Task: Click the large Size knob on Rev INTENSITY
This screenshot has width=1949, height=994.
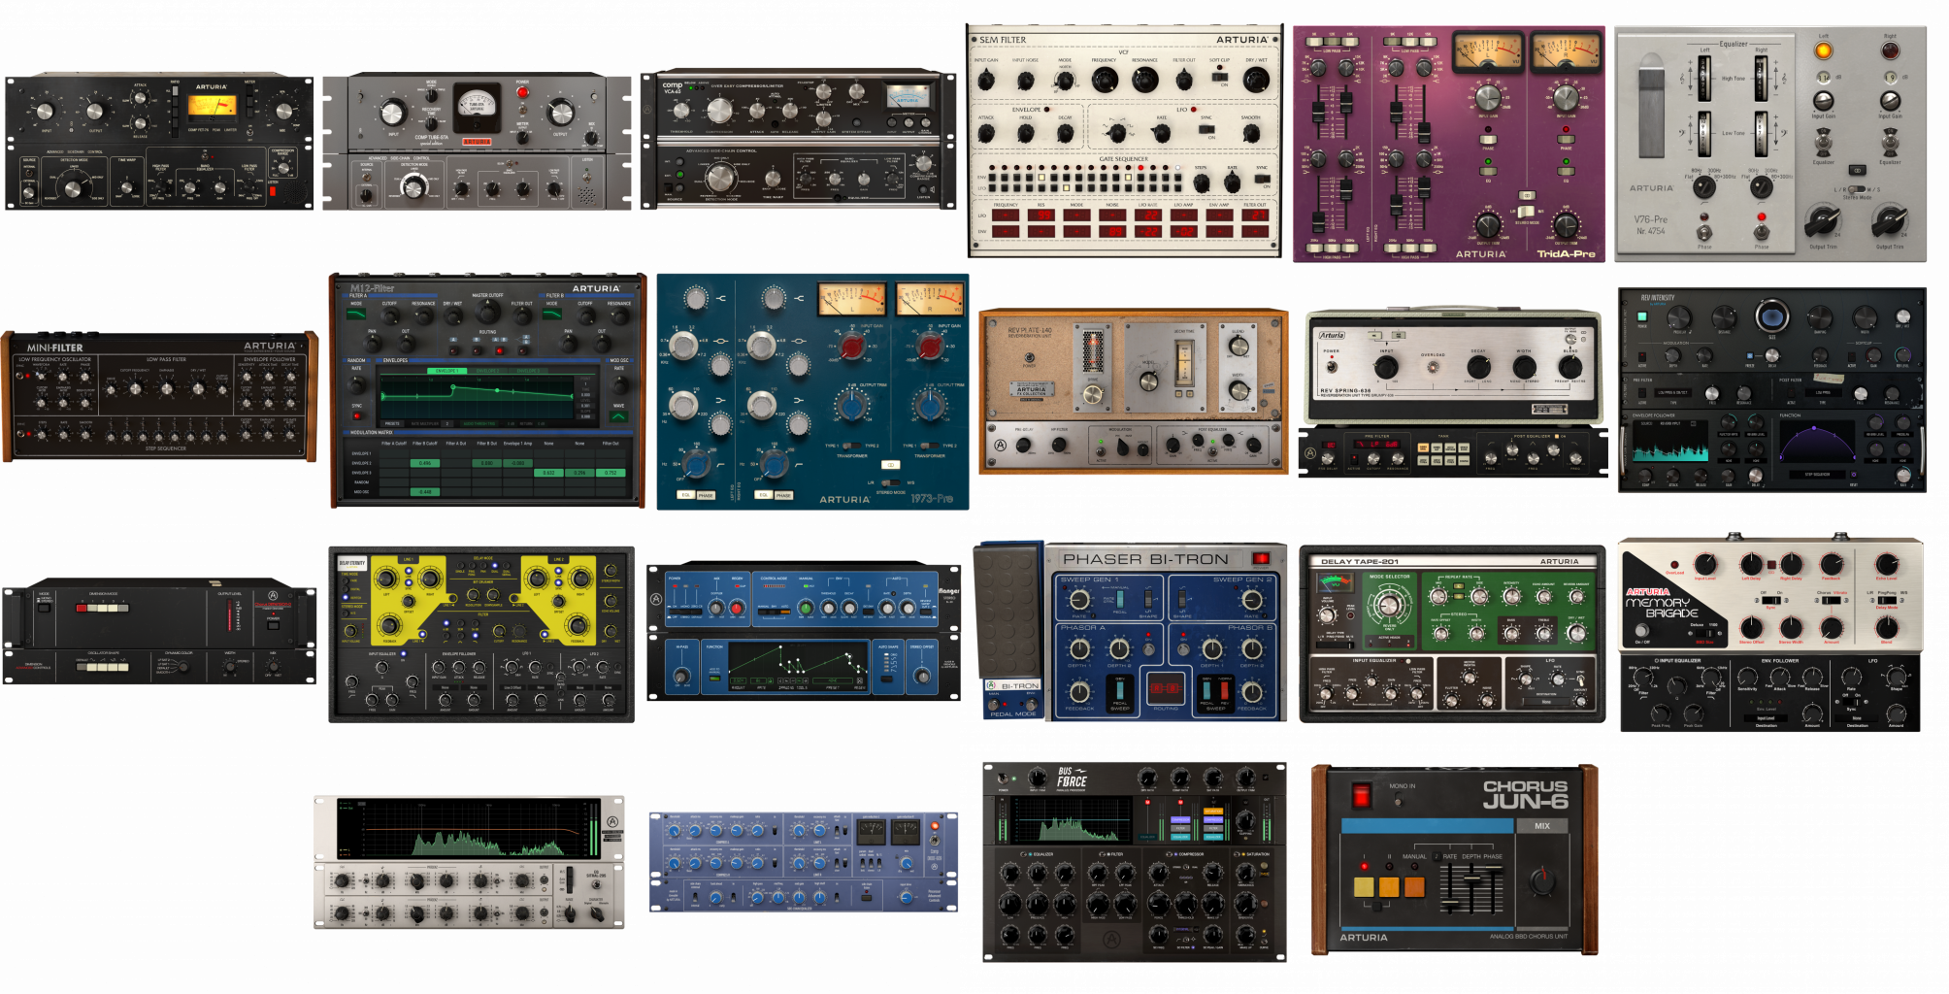Action: tap(1771, 315)
